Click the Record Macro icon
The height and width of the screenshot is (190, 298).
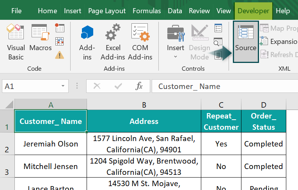[x=60, y=28]
